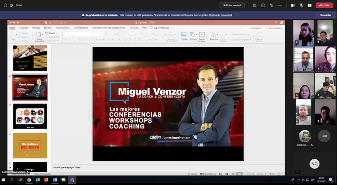
Task: Open the Relleno de forma dropdown
Action: pyautogui.click(x=240, y=34)
